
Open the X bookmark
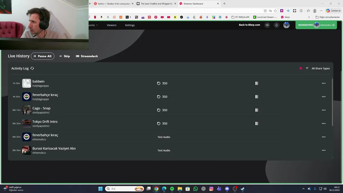coord(128,17)
